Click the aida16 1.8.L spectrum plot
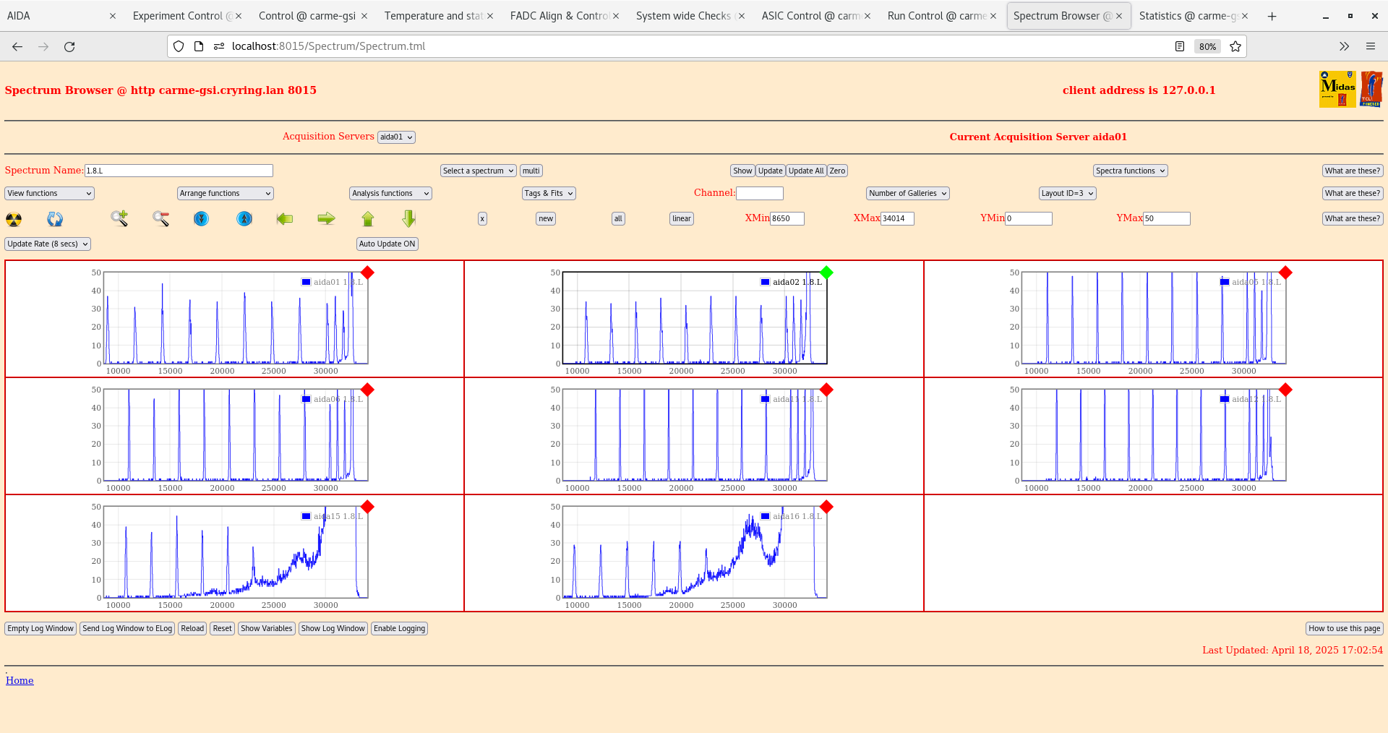 point(695,552)
